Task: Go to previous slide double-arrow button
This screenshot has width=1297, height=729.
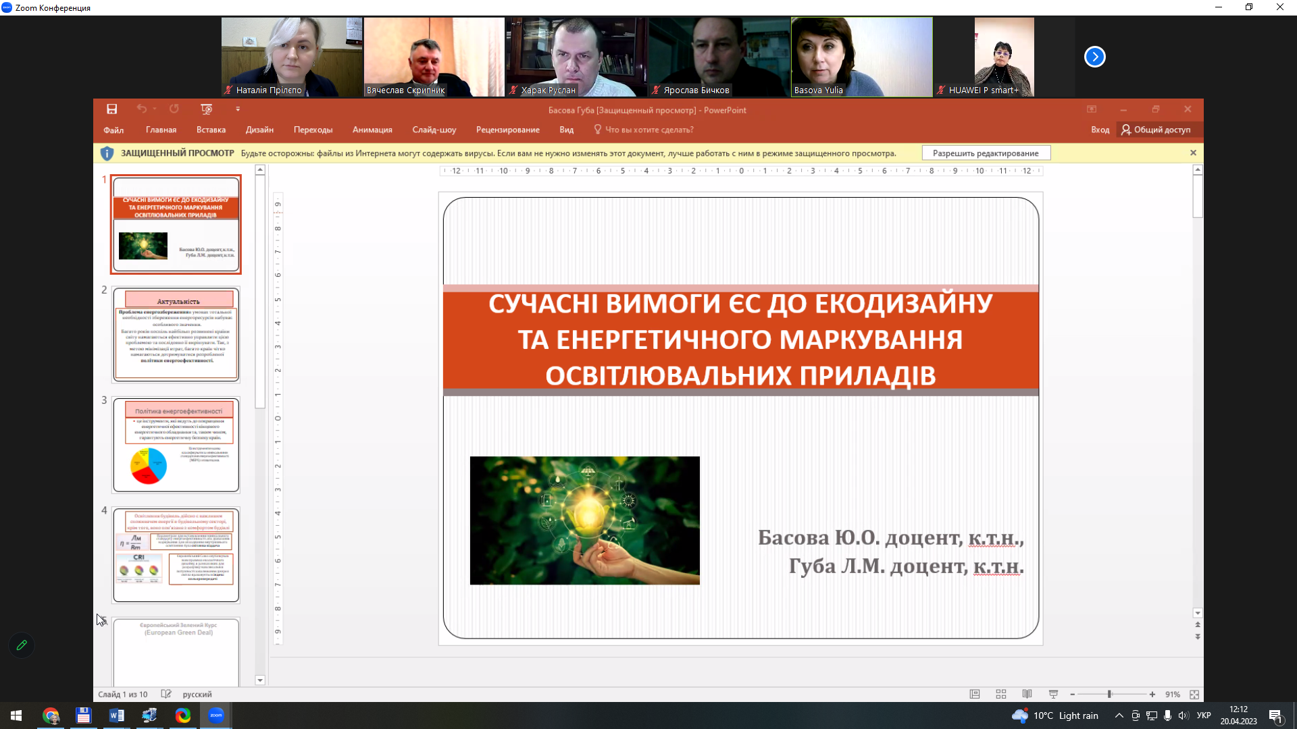Action: [1198, 625]
